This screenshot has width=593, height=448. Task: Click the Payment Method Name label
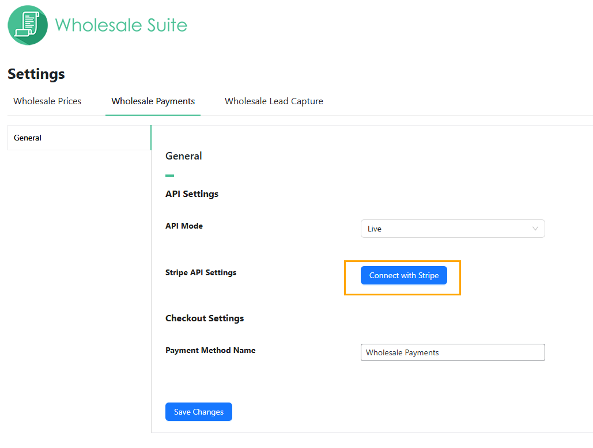pyautogui.click(x=210, y=350)
